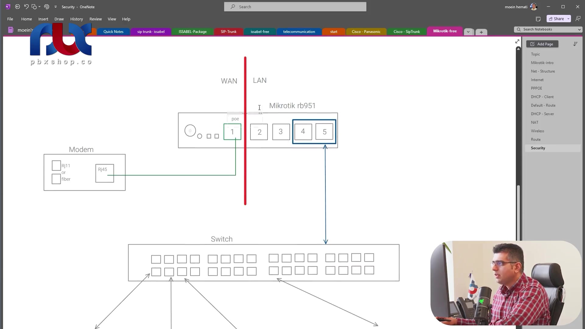Open the sticky notes feed icon
Image resolution: width=585 pixels, height=329 pixels.
[x=538, y=19]
